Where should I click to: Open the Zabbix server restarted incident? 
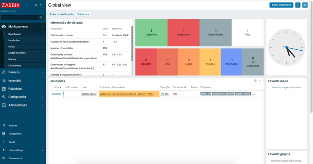[x=127, y=94]
